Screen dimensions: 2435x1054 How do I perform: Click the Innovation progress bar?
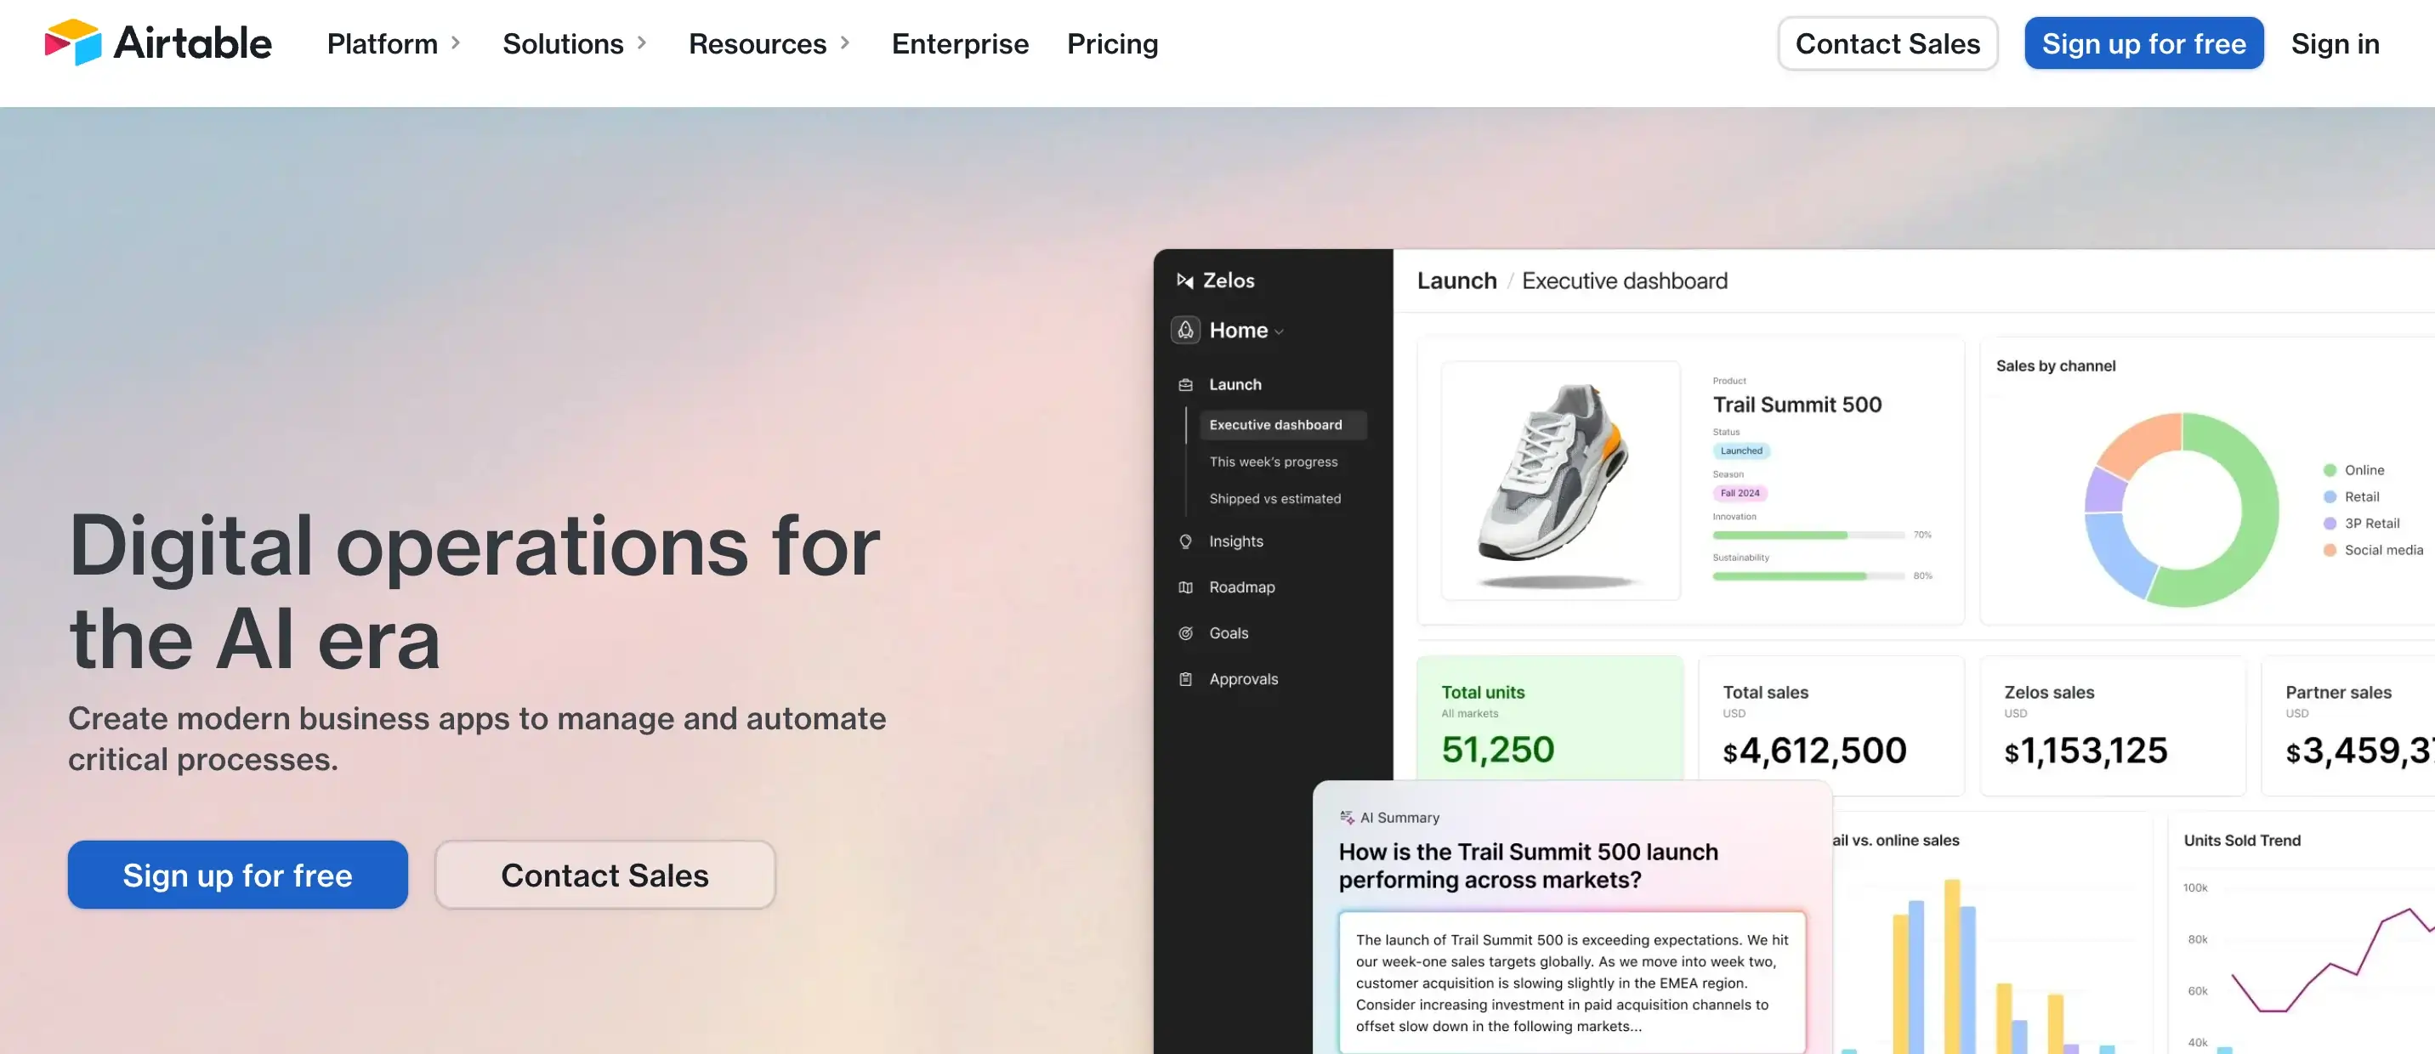click(1808, 535)
